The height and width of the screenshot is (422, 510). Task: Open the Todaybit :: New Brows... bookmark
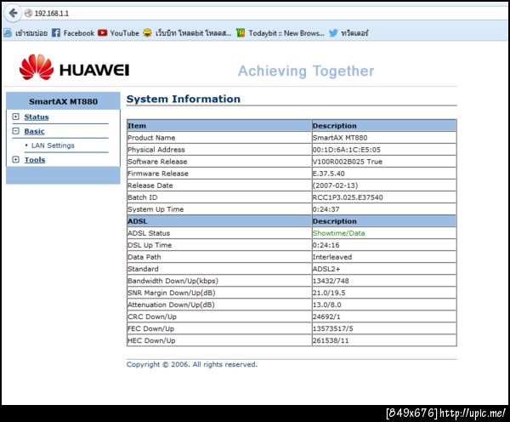pos(286,33)
